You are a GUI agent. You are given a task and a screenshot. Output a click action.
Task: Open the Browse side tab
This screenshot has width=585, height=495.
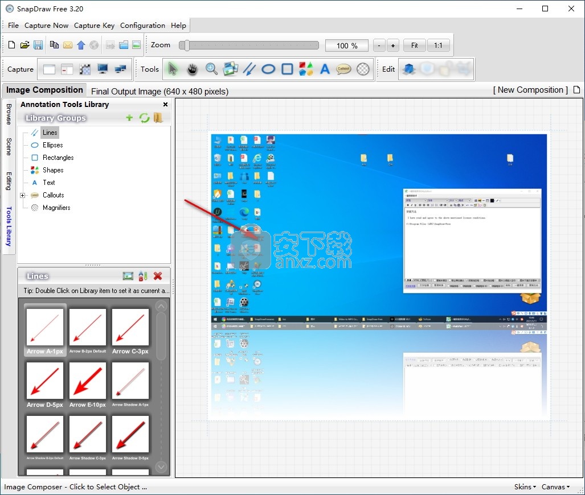(x=9, y=114)
